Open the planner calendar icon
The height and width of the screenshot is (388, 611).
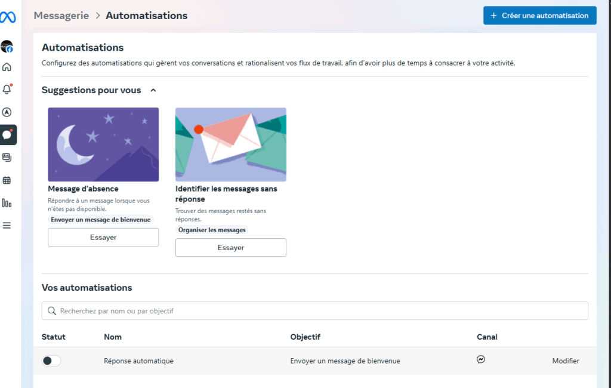pos(7,180)
